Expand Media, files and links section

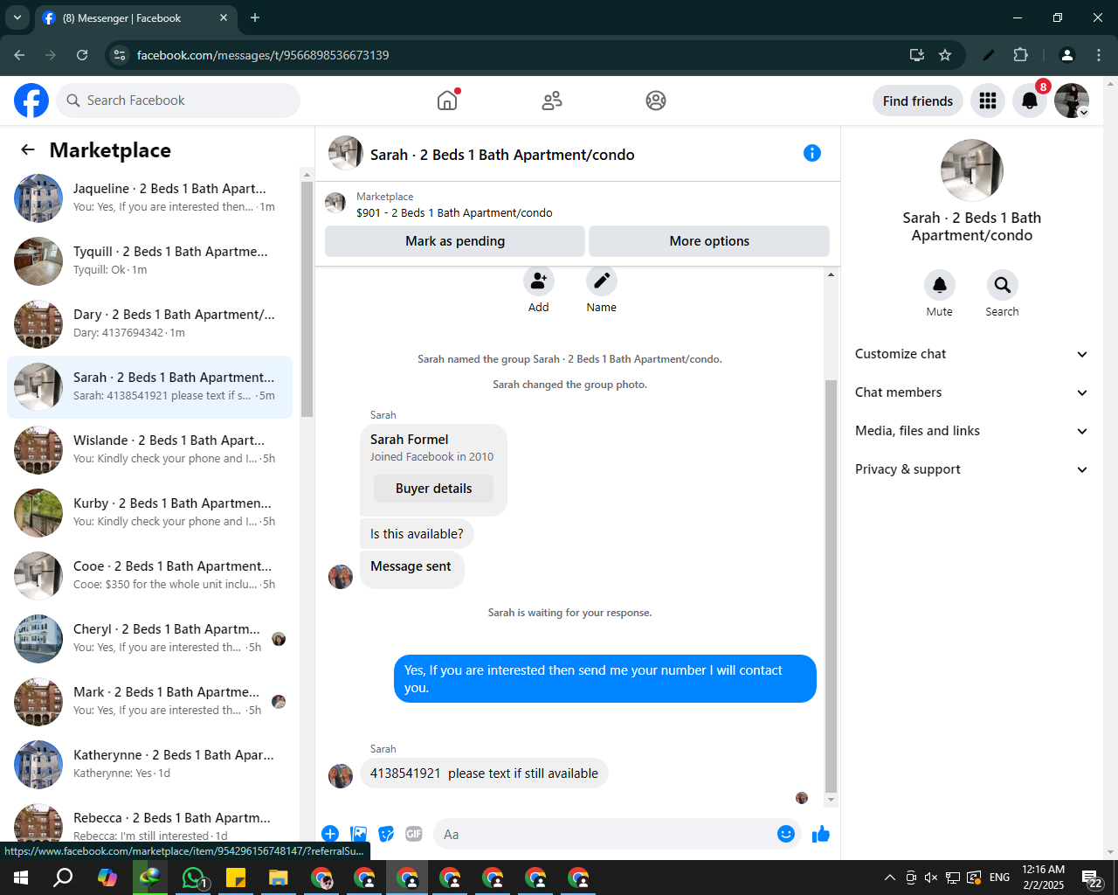(x=972, y=431)
